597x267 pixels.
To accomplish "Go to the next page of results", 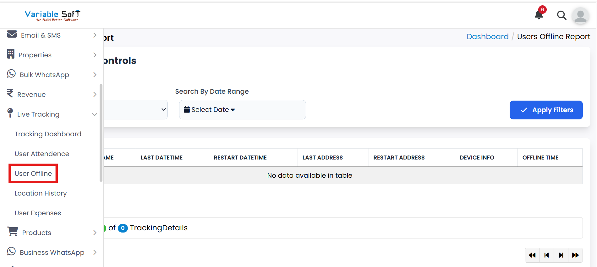I will tap(561, 255).
